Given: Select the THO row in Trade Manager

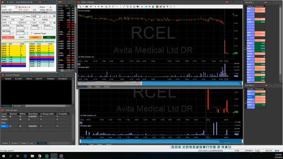Looking at the screenshot, I should click(35, 117).
